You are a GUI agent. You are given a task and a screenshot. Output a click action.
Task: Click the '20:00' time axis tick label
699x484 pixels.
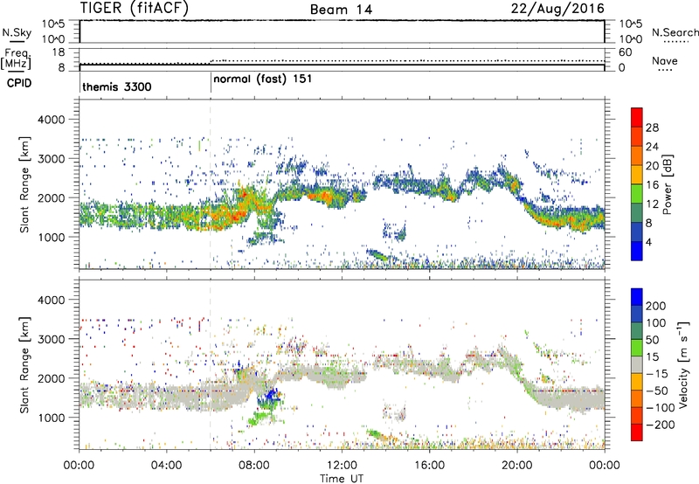[516, 466]
